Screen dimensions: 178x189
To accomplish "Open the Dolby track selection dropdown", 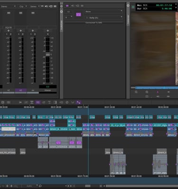I will [x=103, y=18].
